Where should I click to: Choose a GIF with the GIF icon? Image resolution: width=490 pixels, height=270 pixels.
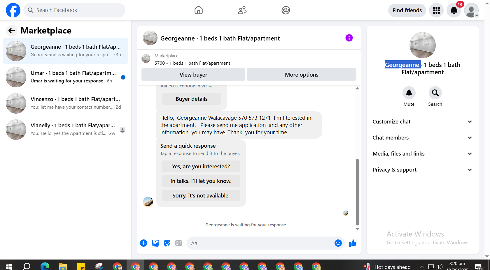[x=178, y=243]
